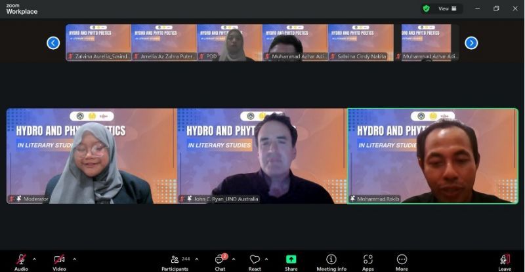
Task: Click the React heart icon
Action: (x=255, y=260)
